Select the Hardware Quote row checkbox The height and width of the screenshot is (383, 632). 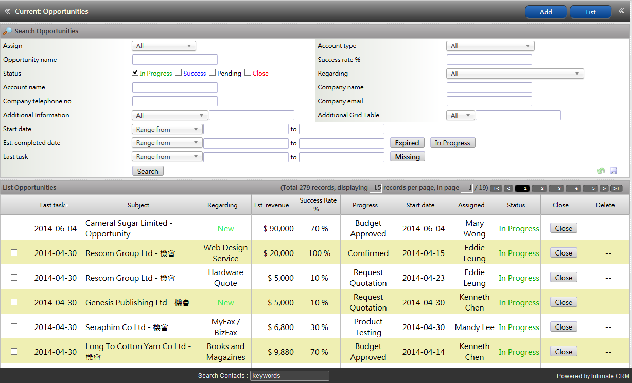click(14, 277)
